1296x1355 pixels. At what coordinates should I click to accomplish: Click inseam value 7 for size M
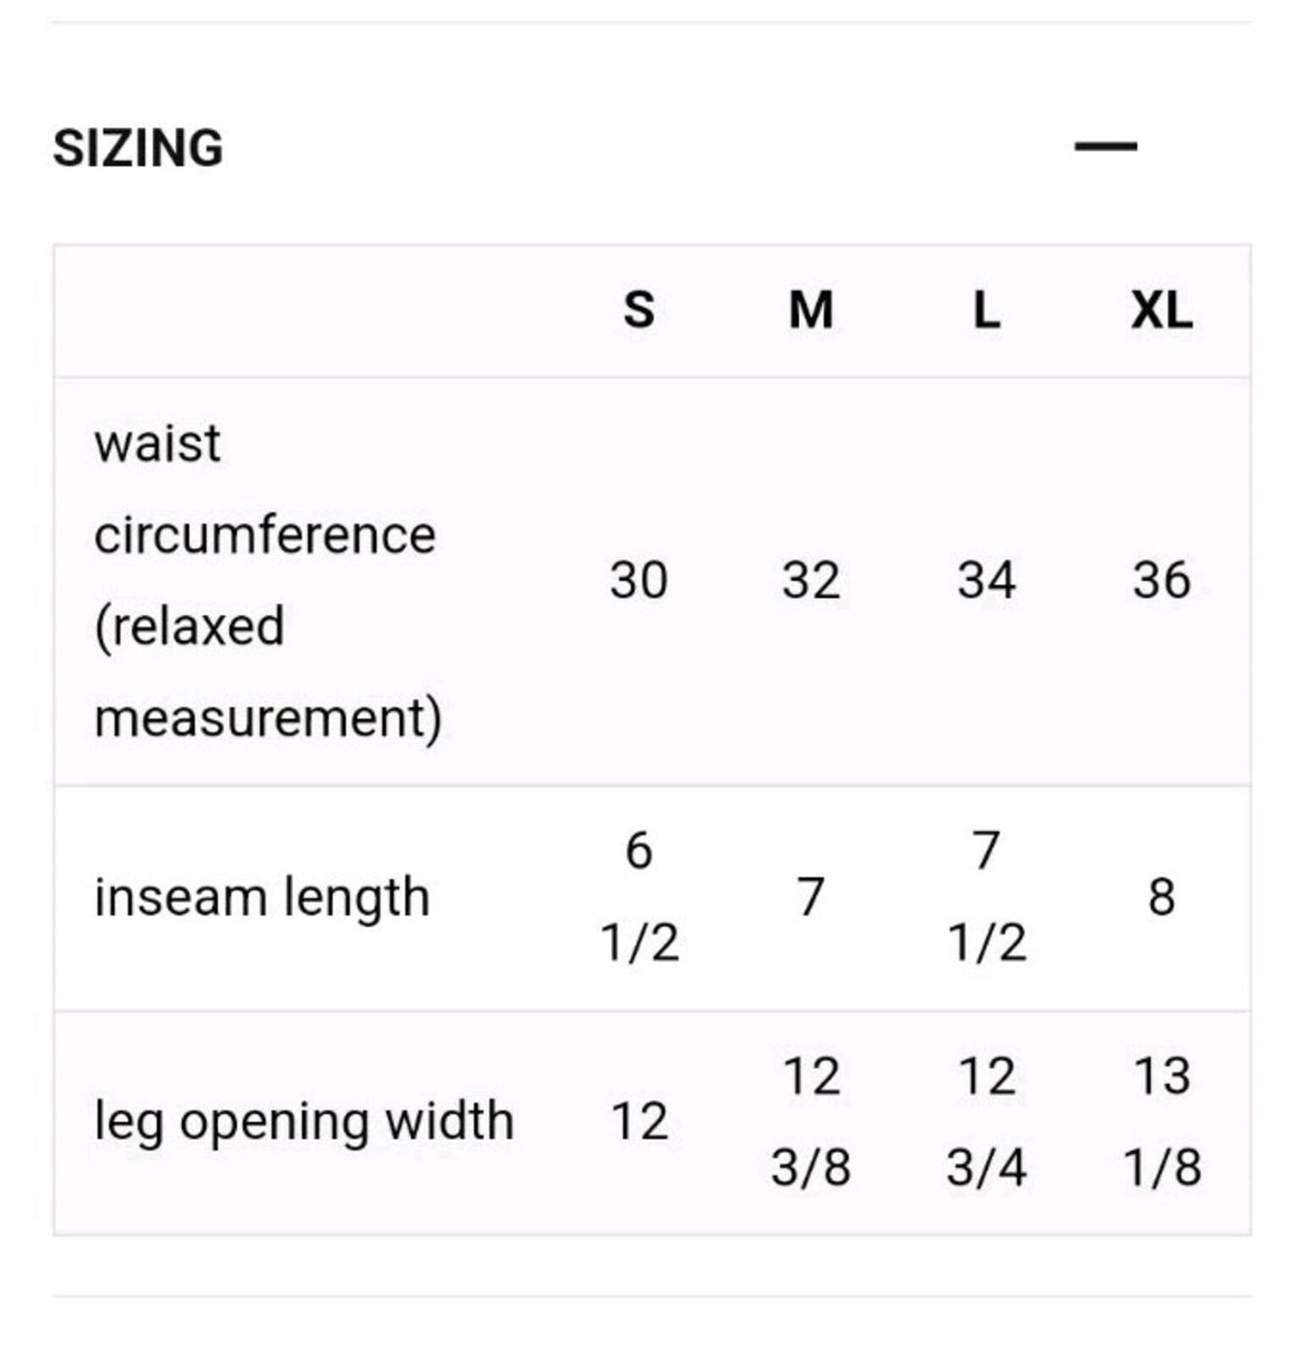811,897
